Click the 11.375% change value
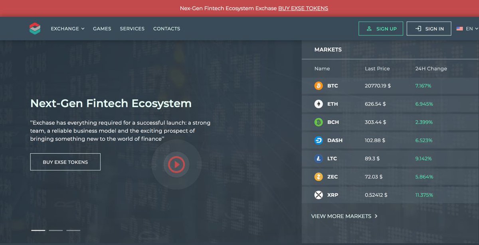Viewport: 479px width, 245px height. 424,195
